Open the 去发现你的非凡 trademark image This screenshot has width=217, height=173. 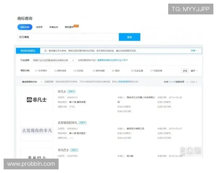click(37, 130)
